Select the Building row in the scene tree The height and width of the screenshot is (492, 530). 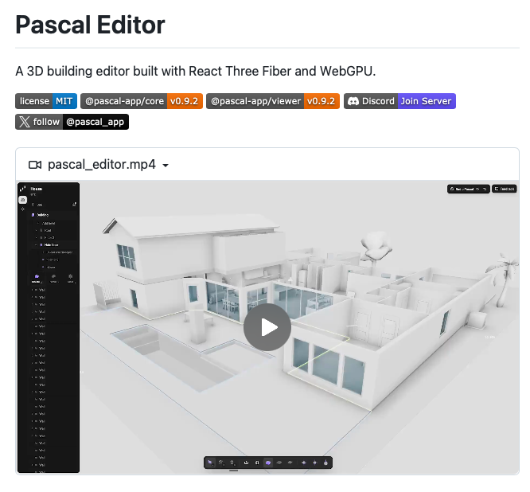click(x=53, y=215)
